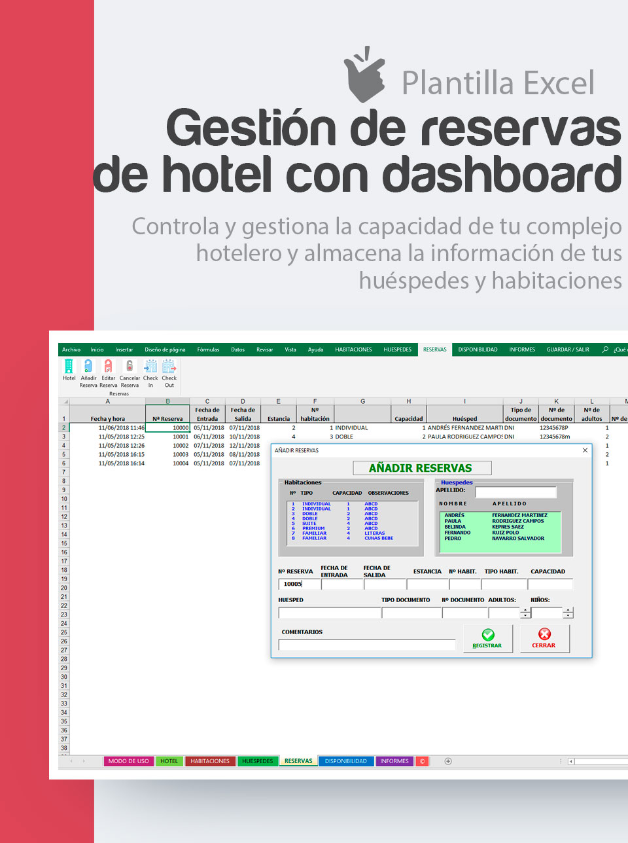Screen dimensions: 628x843
Task: Switch to INFORMES sheet tab
Action: [394, 761]
